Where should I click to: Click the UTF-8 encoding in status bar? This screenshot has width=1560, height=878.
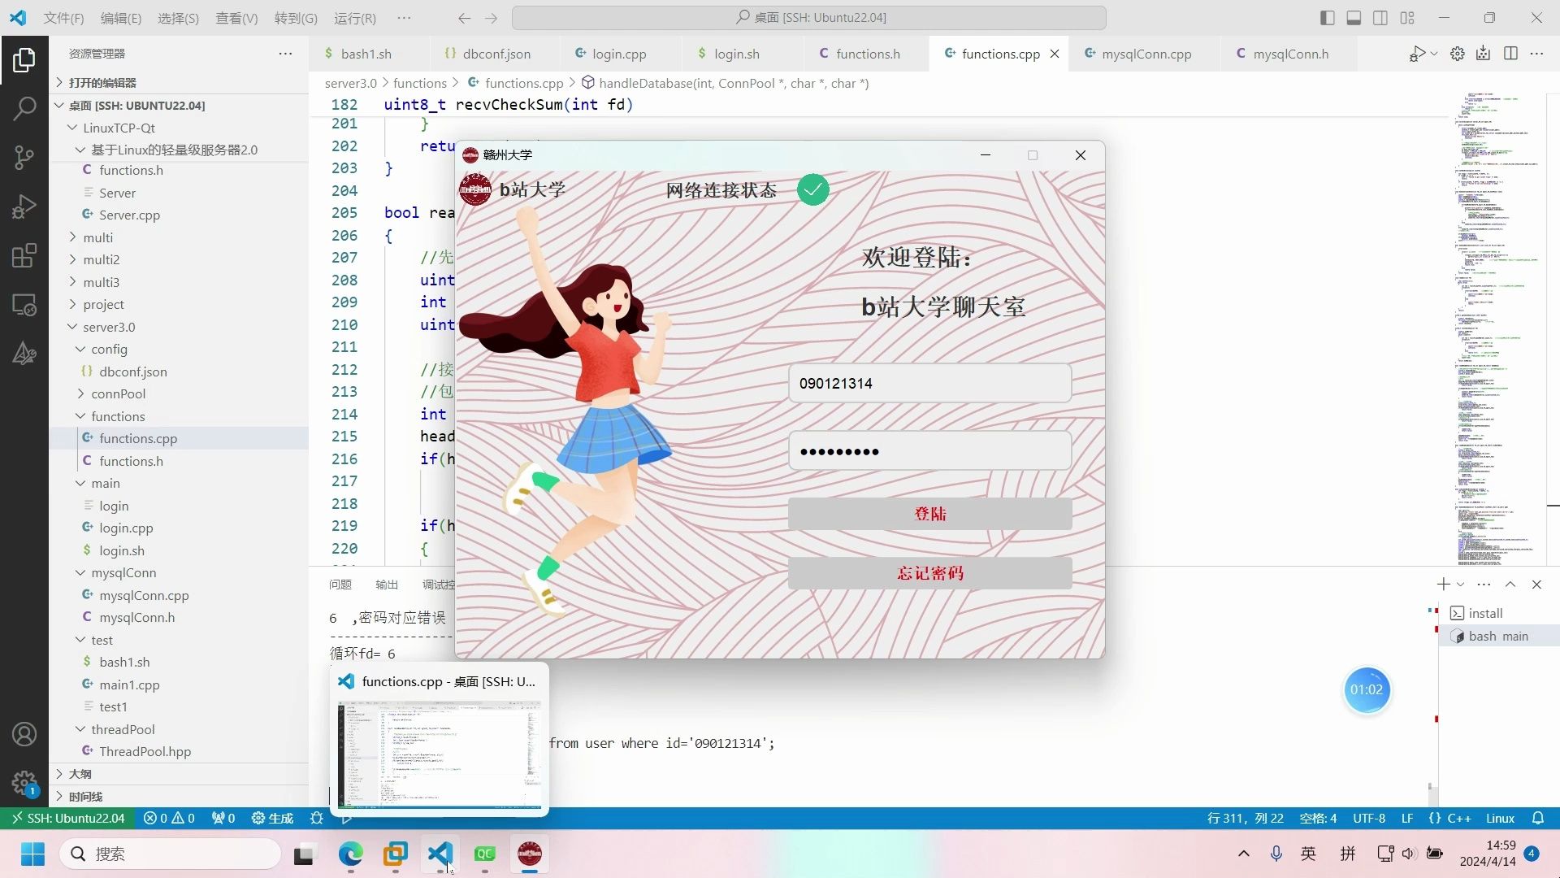click(1369, 819)
